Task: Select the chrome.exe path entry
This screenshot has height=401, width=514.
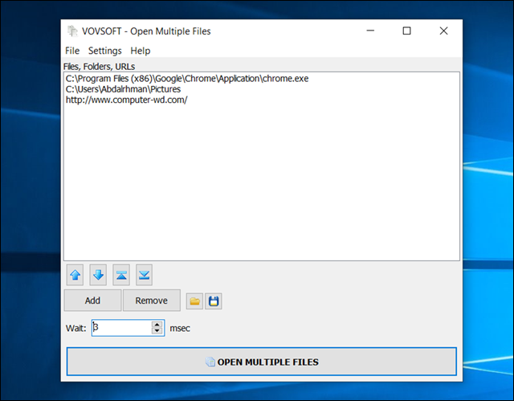Action: pyautogui.click(x=187, y=79)
